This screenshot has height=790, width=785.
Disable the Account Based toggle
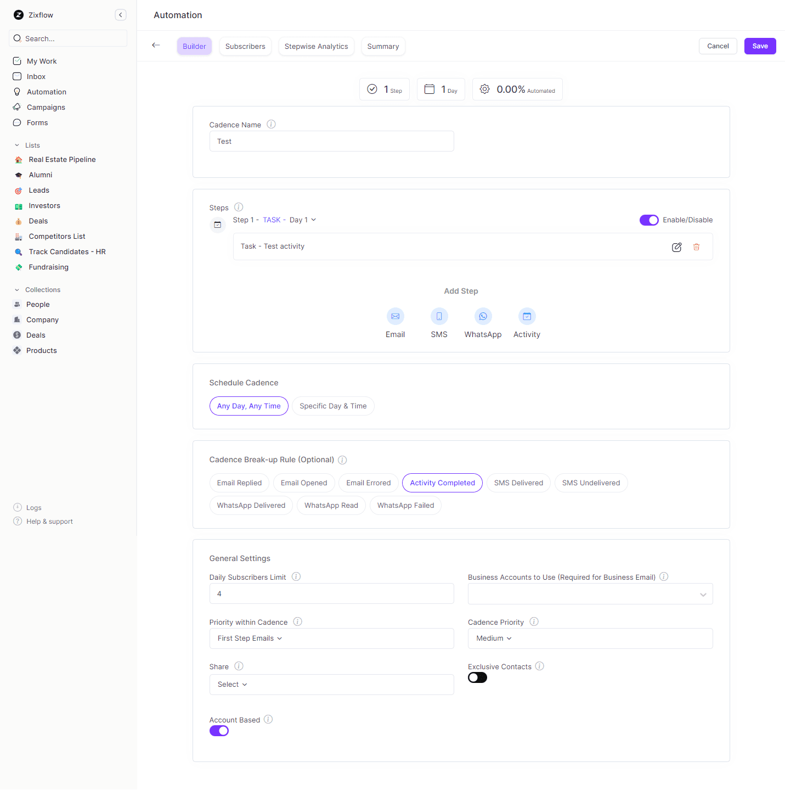219,731
